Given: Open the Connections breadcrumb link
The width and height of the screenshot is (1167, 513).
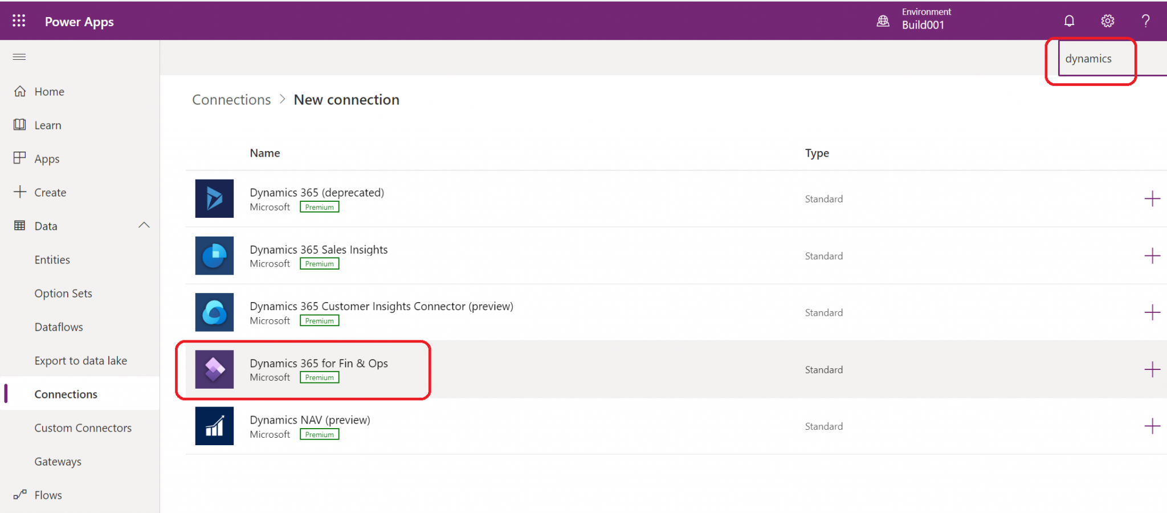Looking at the screenshot, I should [231, 99].
